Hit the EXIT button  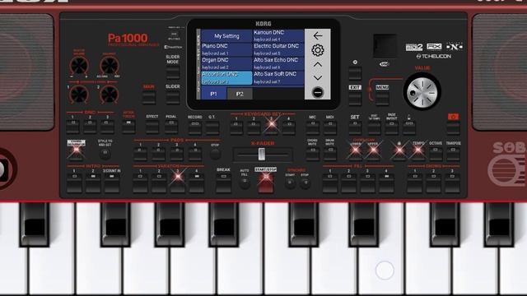(x=355, y=98)
